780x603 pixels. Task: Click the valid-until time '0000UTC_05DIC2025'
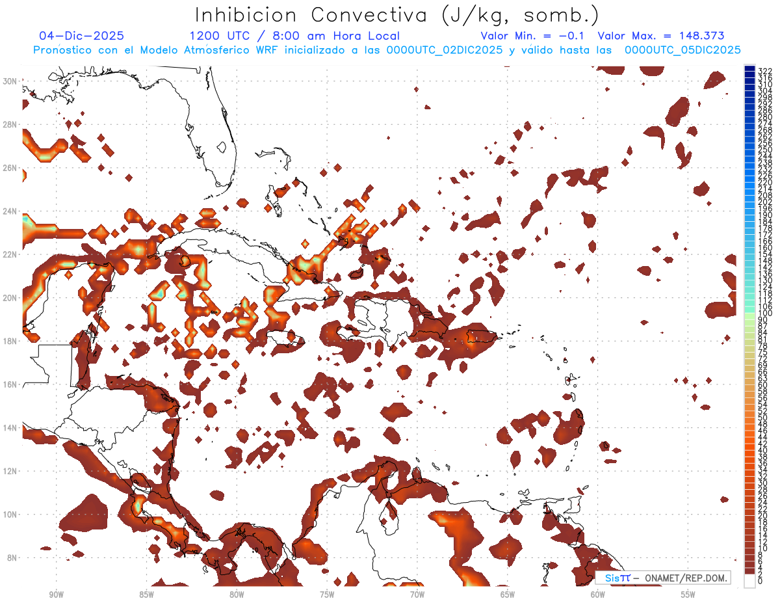(x=682, y=50)
